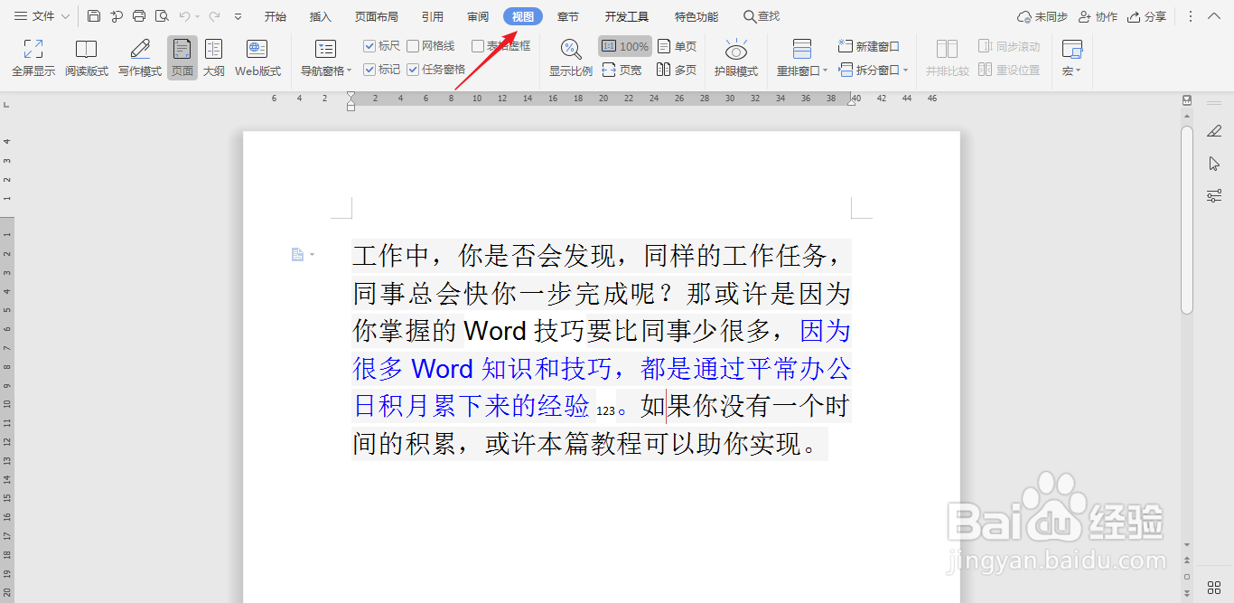Image resolution: width=1234 pixels, height=603 pixels.
Task: Click the Print icon
Action: pos(139,15)
